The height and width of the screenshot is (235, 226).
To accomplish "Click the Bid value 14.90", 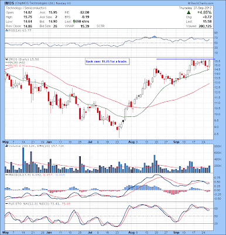I will [53, 22].
